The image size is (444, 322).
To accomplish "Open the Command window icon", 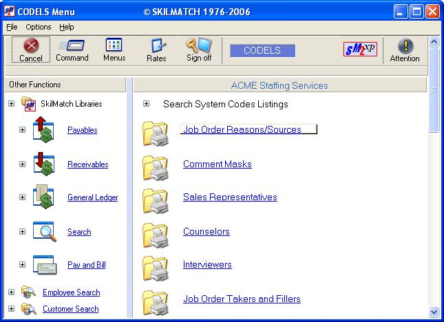I will point(72,45).
